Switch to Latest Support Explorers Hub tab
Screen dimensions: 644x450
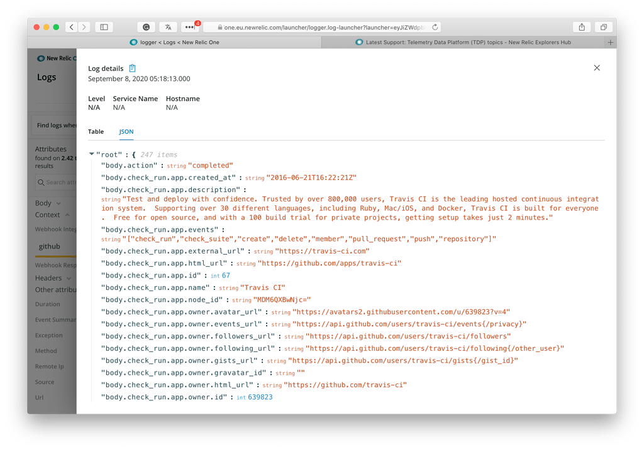click(463, 42)
